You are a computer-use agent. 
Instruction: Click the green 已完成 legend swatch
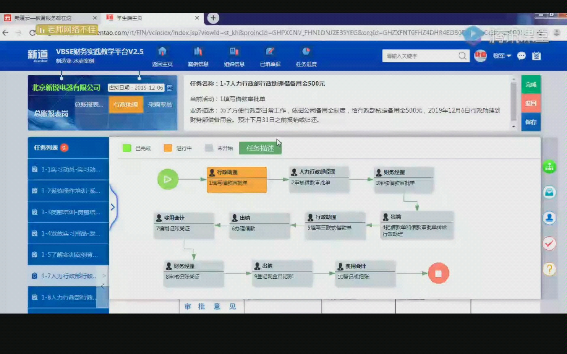127,148
